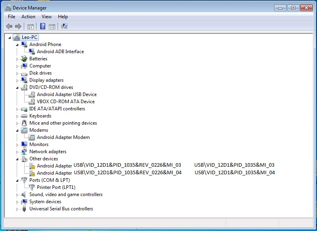This screenshot has width=317, height=231.
Task: Click the Android Adapter USB Device icon
Action: point(32,94)
